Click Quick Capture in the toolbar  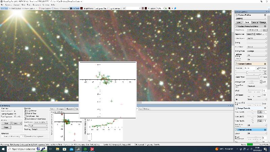[x=28, y=8]
